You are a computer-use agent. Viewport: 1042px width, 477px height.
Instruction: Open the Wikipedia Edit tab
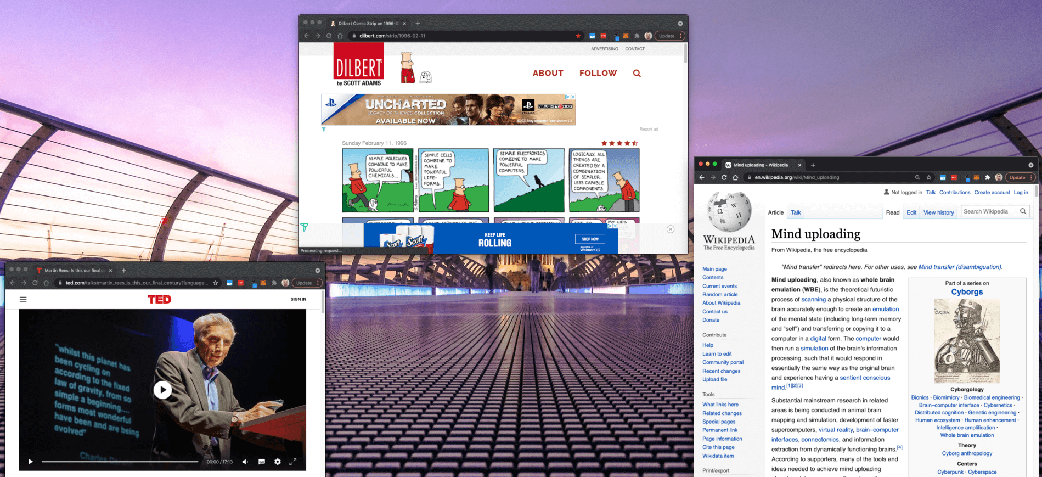pos(911,212)
